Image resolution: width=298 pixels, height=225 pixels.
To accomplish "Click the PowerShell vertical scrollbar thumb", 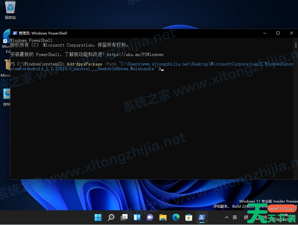I will pos(296,45).
